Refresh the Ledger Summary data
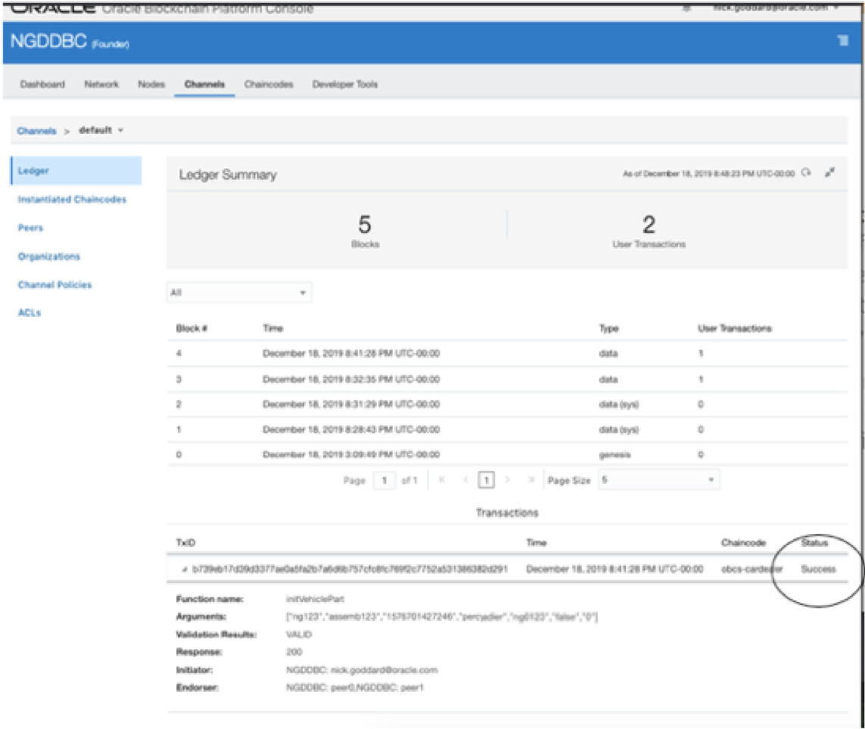The width and height of the screenshot is (865, 729). (807, 173)
